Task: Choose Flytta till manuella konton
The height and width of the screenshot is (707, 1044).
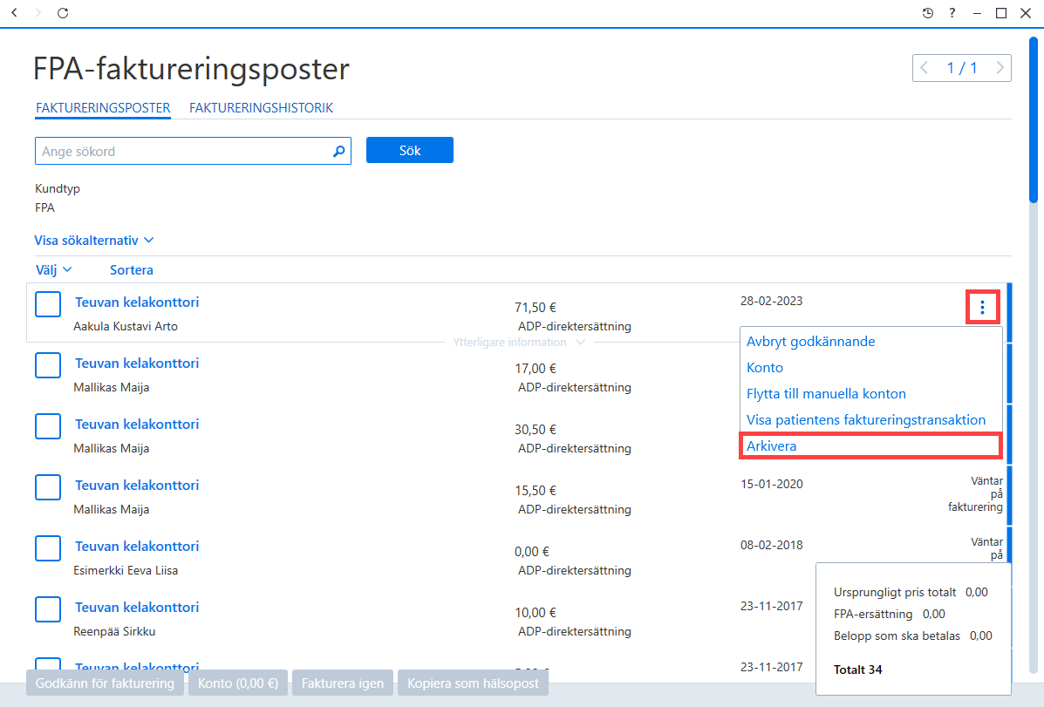Action: point(826,393)
